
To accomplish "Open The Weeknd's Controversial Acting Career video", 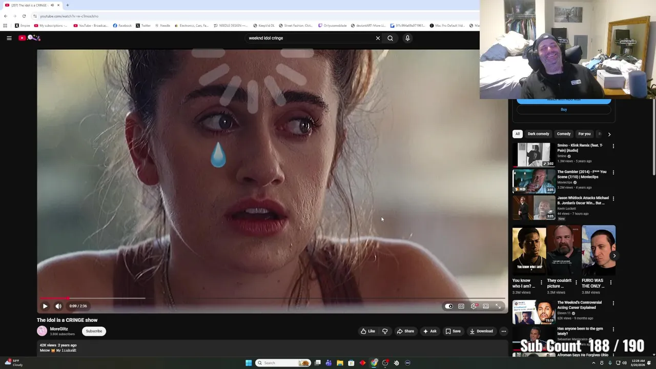I will tap(534, 312).
